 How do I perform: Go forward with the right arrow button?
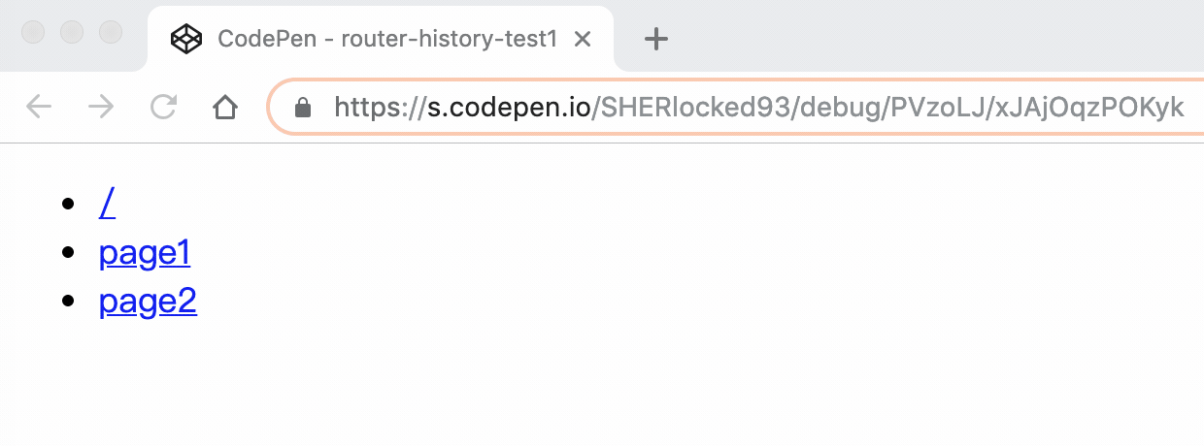(x=100, y=107)
